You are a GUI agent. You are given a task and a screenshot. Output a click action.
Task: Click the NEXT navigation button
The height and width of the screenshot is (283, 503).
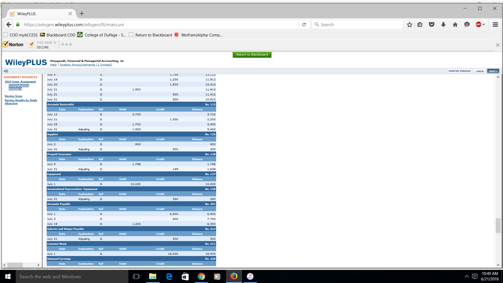pyautogui.click(x=493, y=71)
